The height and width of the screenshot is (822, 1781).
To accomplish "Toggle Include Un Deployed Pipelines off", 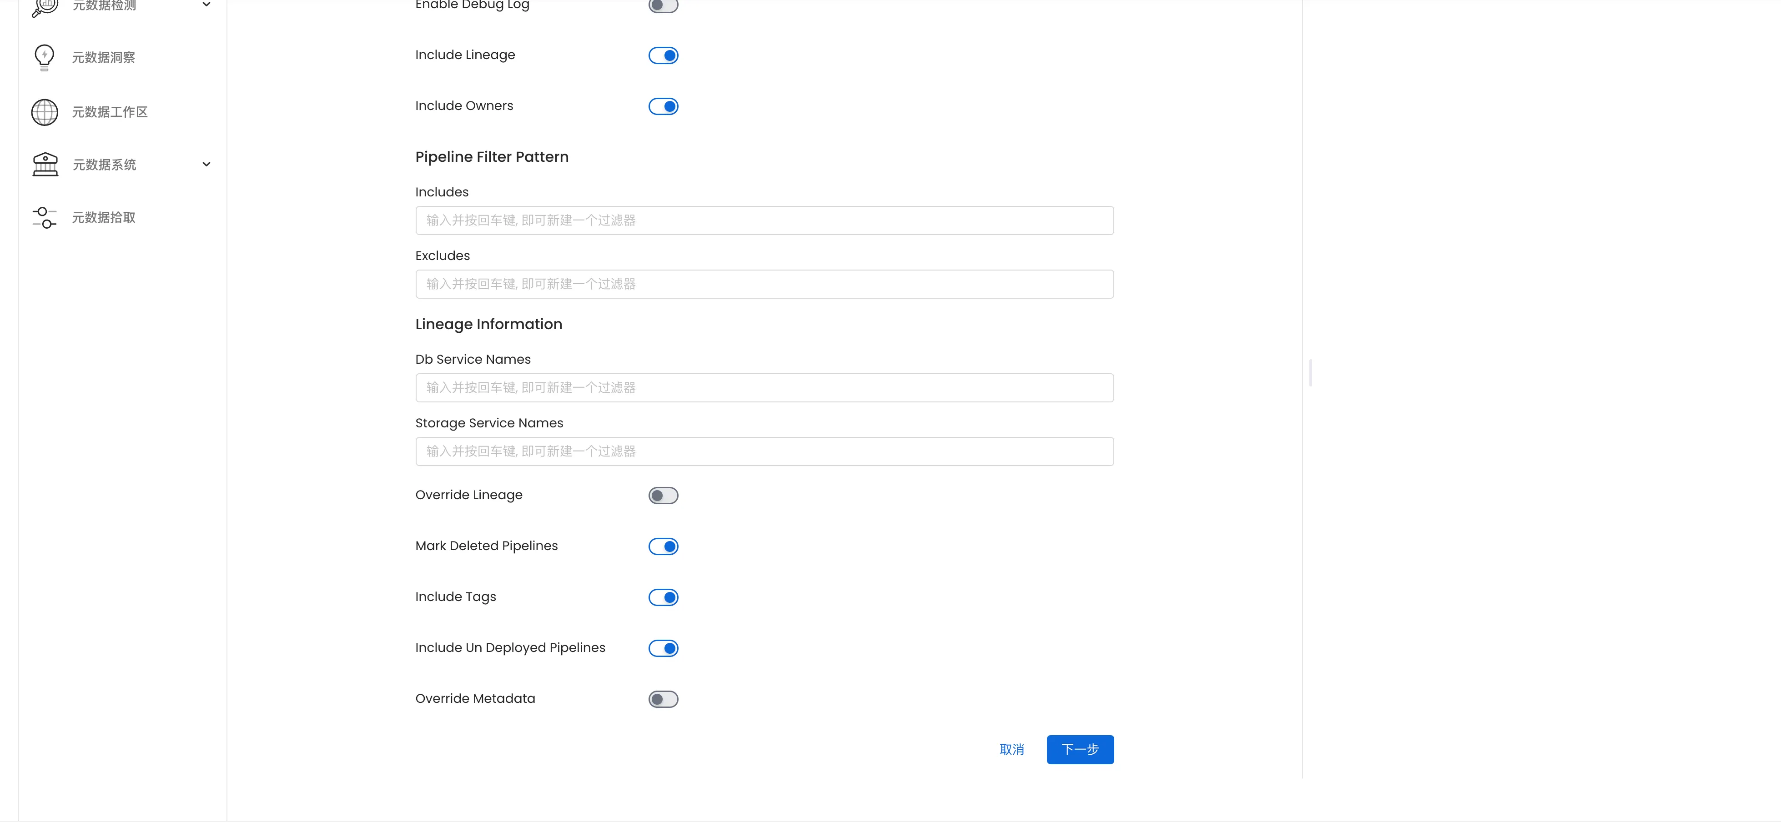I will coord(663,648).
